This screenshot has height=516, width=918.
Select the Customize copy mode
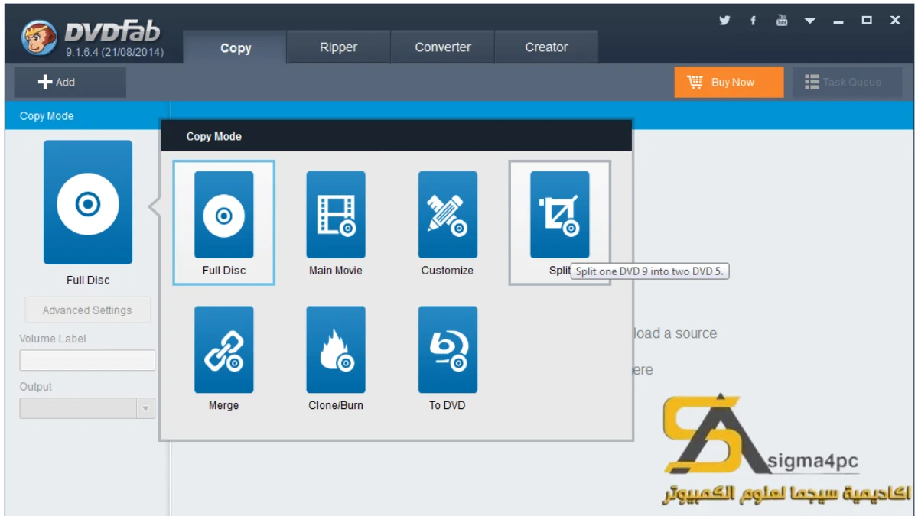tap(448, 215)
